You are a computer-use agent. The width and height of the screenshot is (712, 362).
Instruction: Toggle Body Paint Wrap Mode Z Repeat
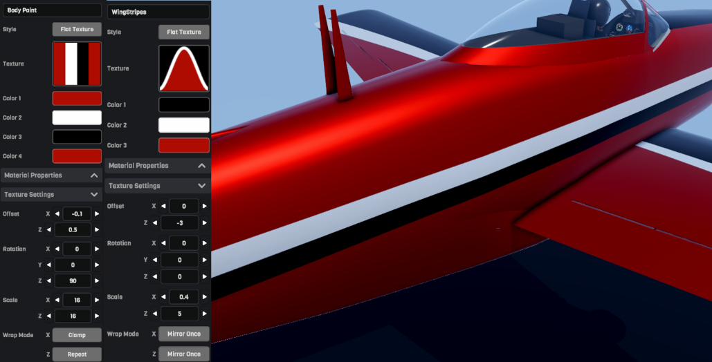click(77, 354)
